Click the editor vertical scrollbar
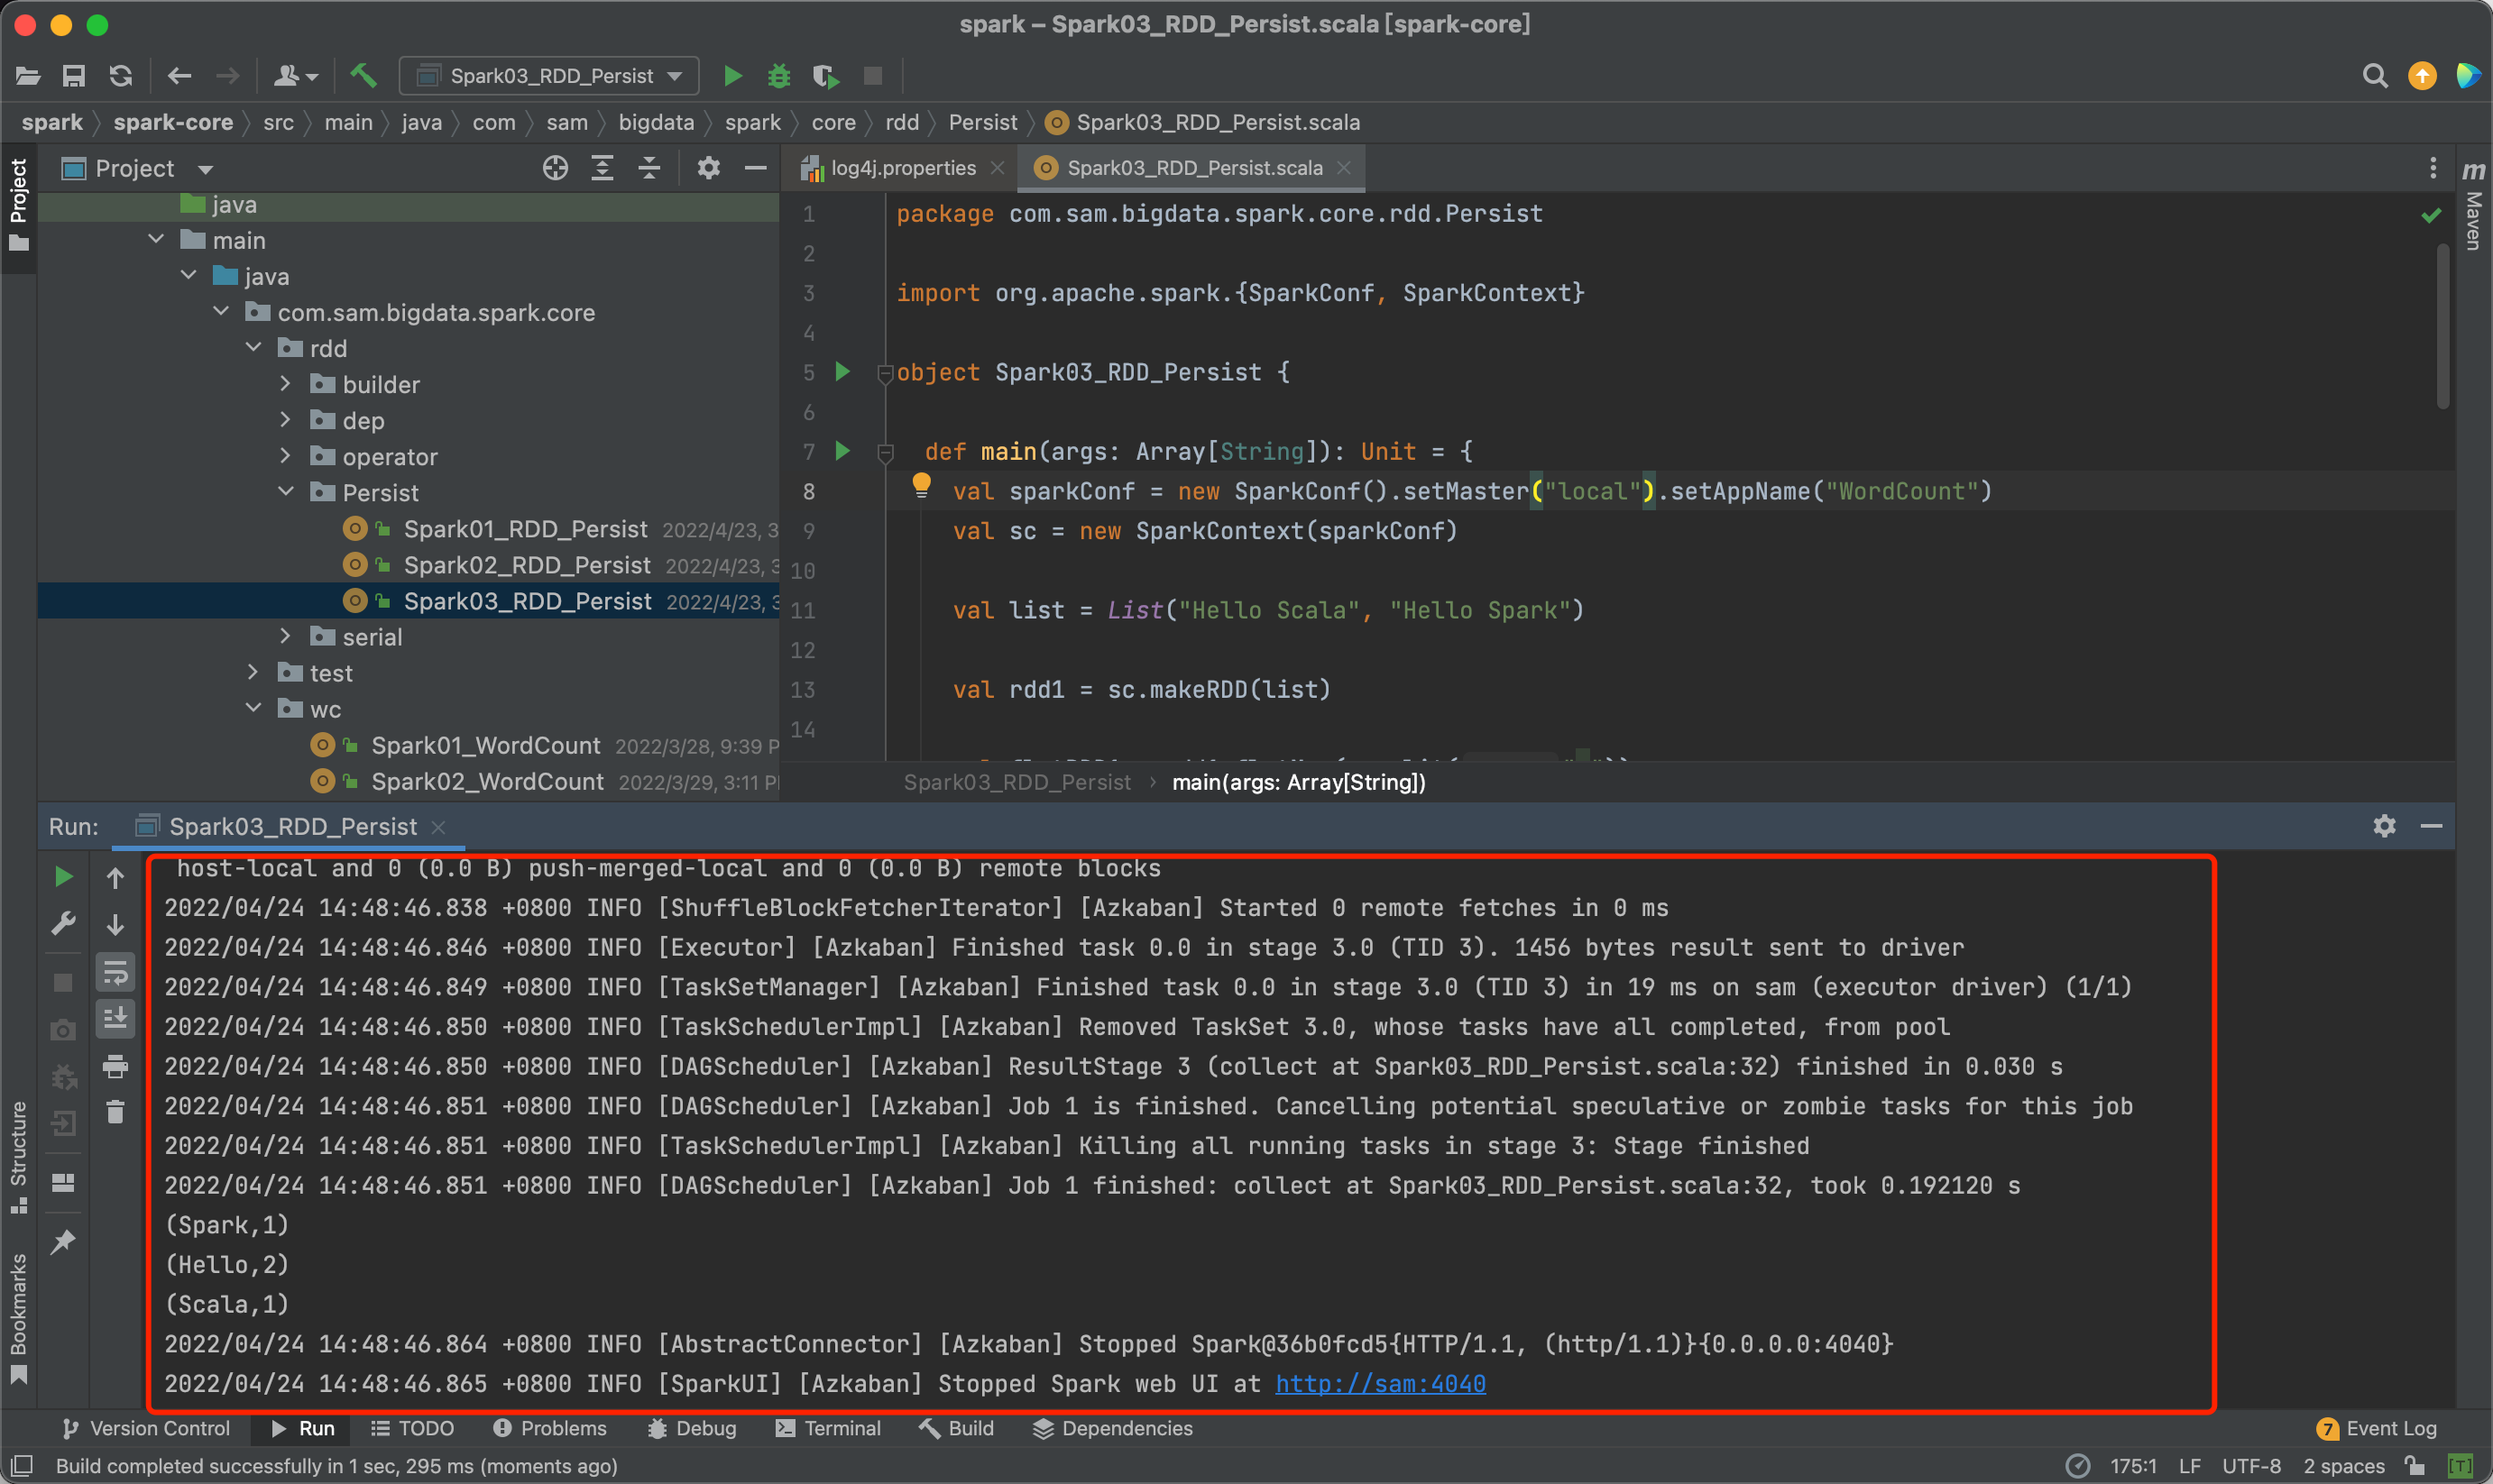Screen dimensions: 2493x1484 click(x=2442, y=325)
